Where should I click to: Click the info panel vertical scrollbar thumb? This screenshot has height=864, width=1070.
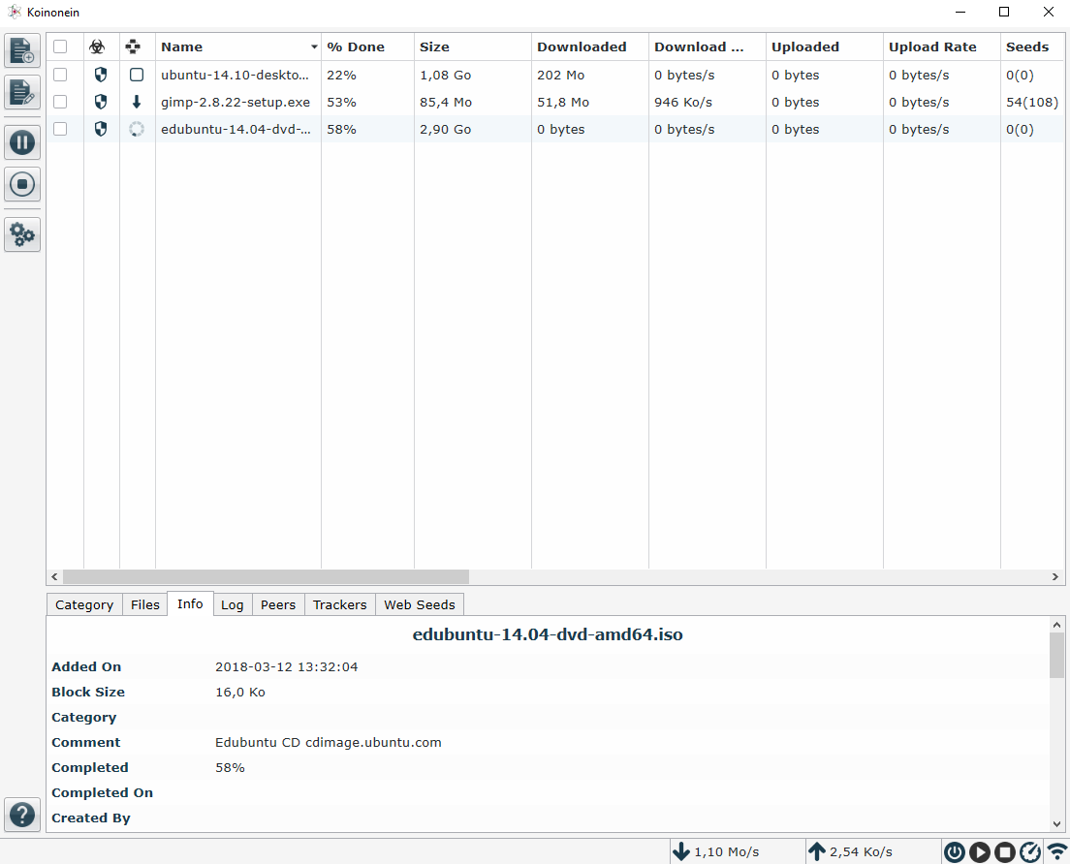1056,656
